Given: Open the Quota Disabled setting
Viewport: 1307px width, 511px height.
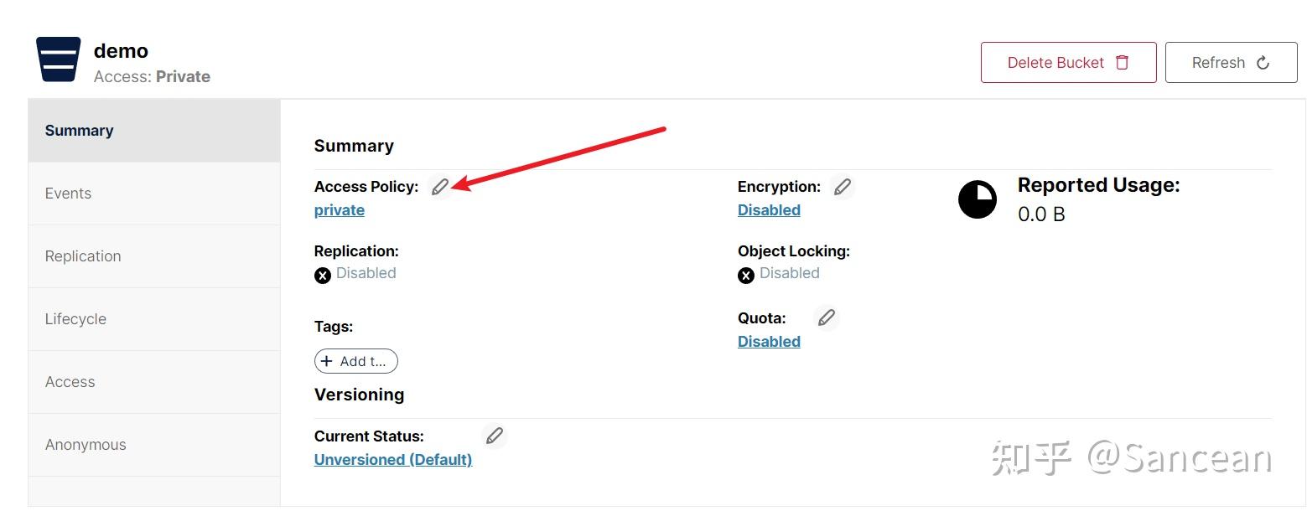Looking at the screenshot, I should 768,341.
